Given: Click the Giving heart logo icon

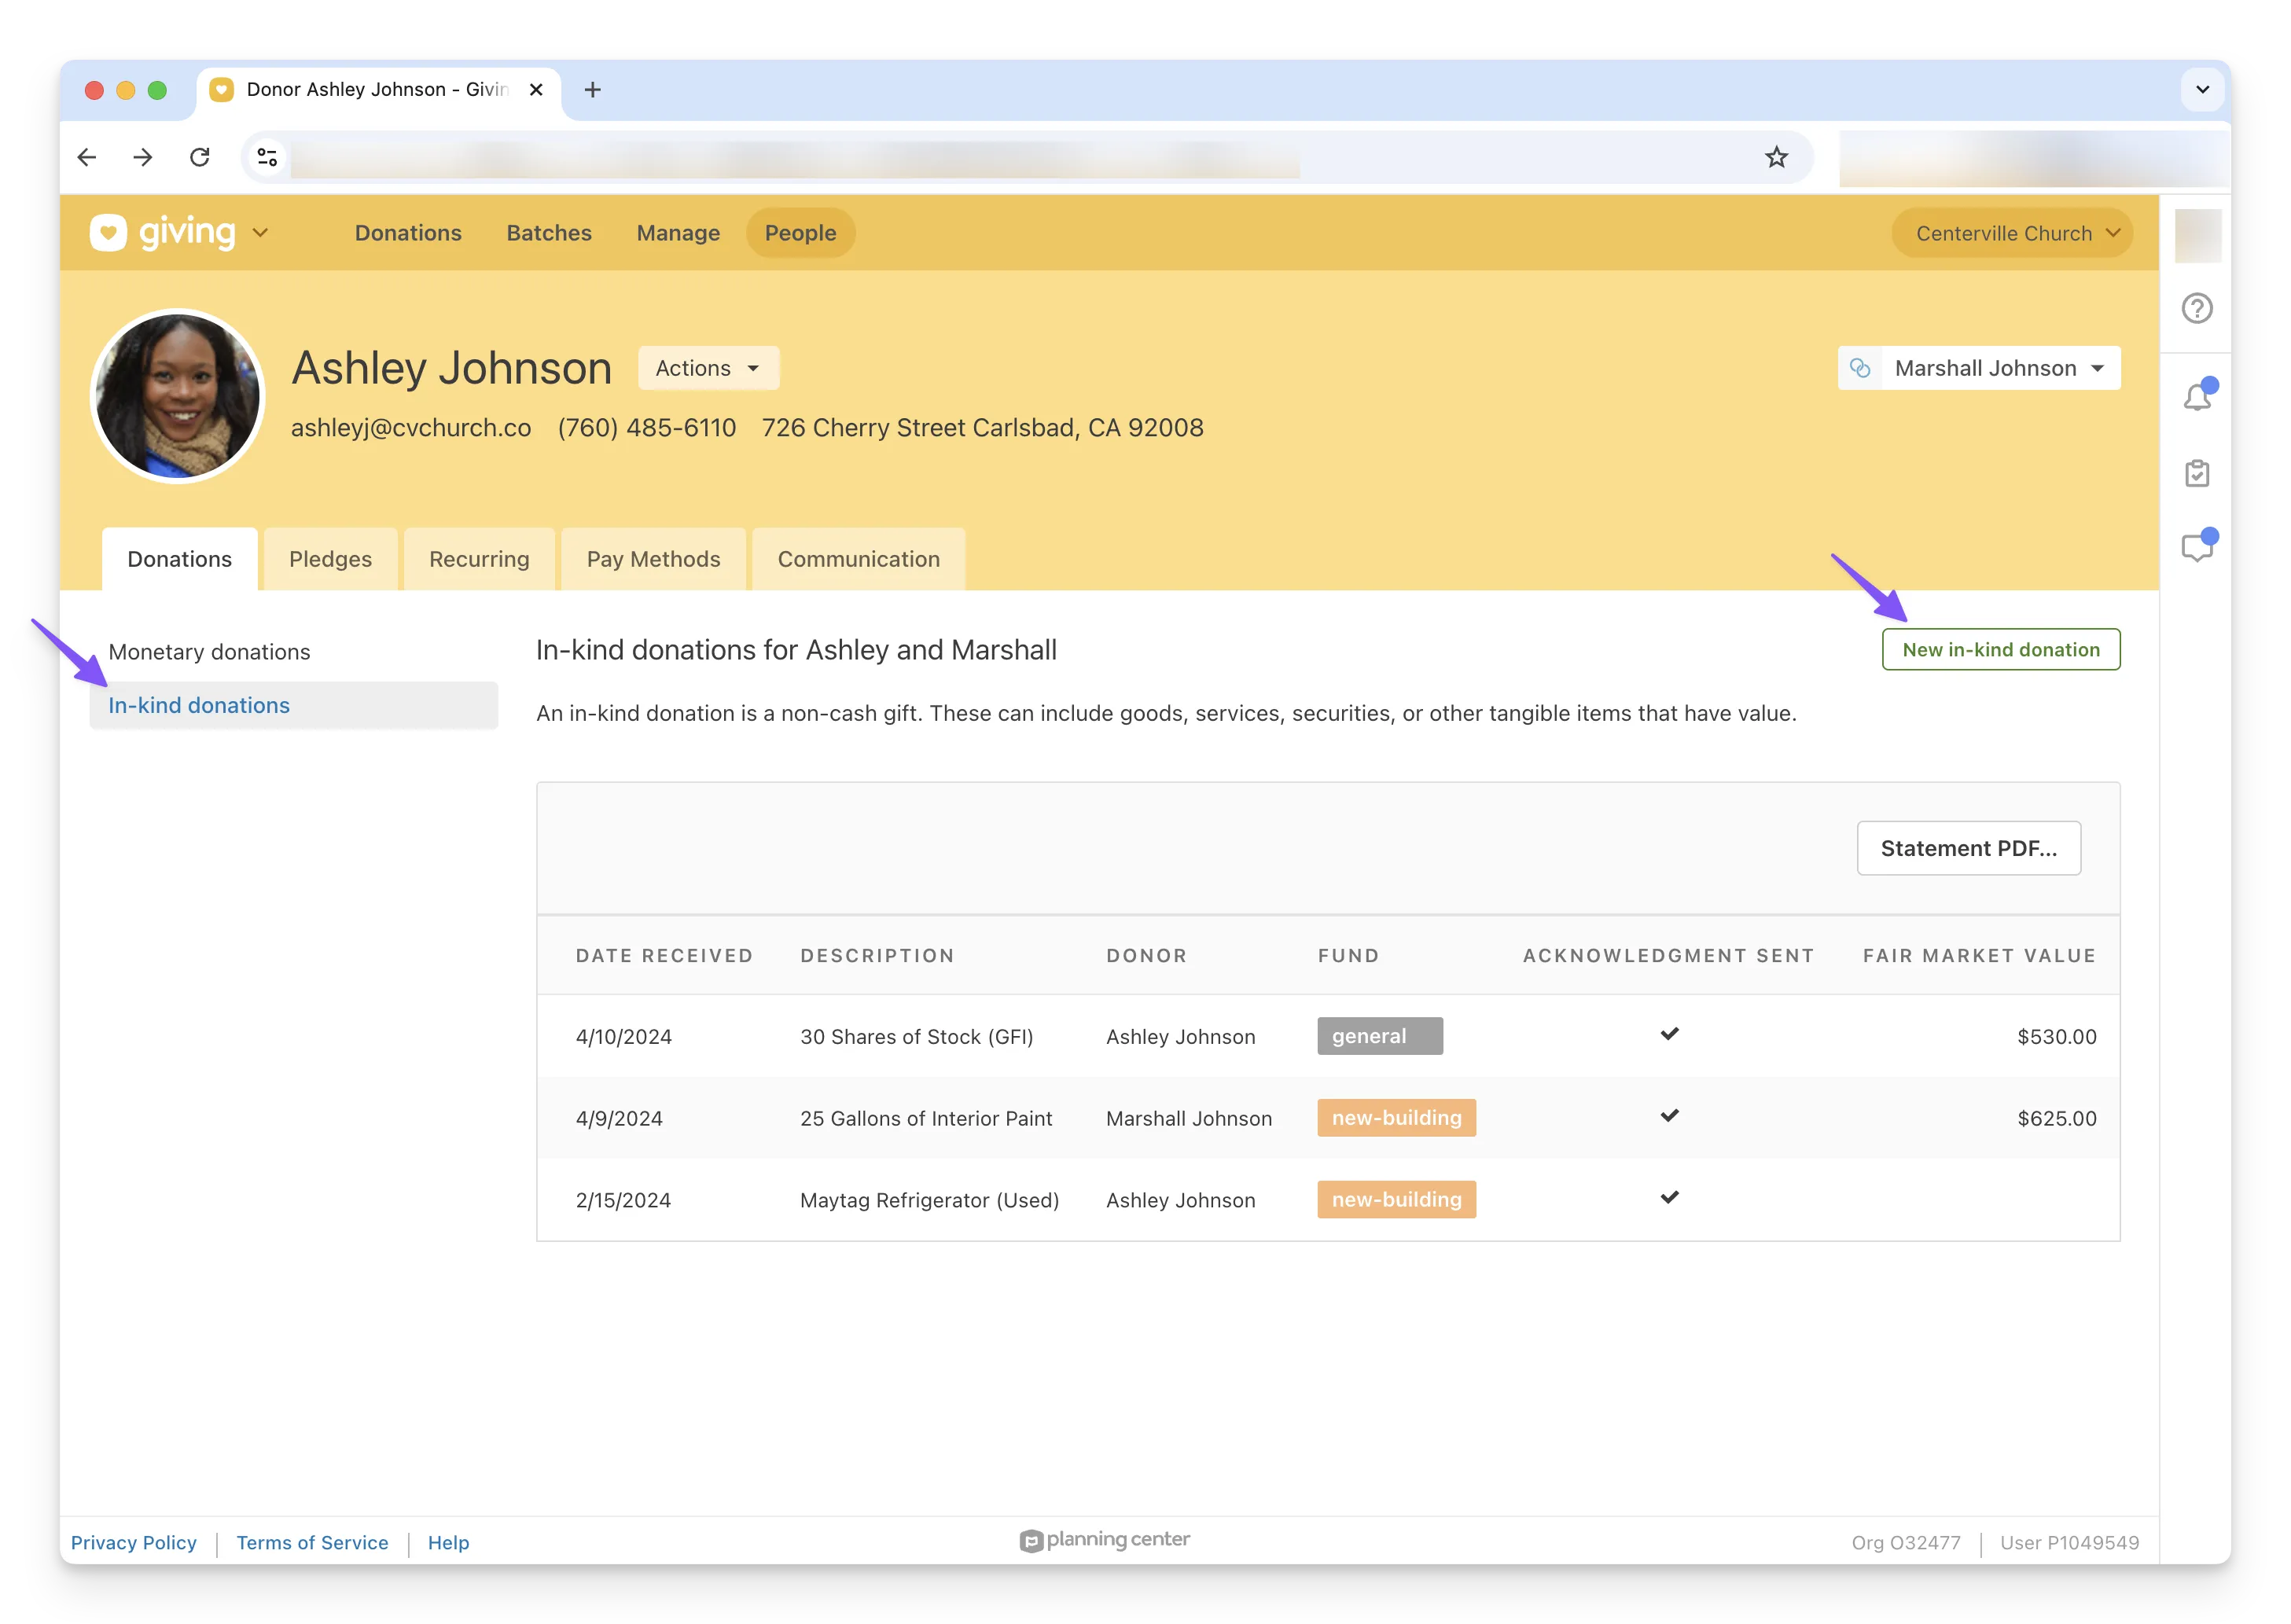Looking at the screenshot, I should click(x=108, y=233).
